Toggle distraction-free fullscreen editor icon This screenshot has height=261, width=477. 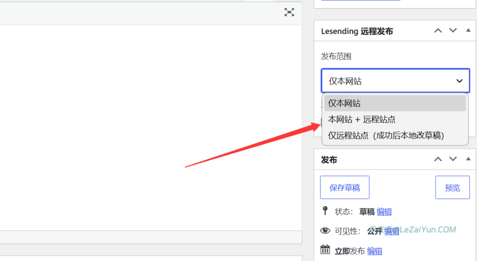[x=290, y=12]
